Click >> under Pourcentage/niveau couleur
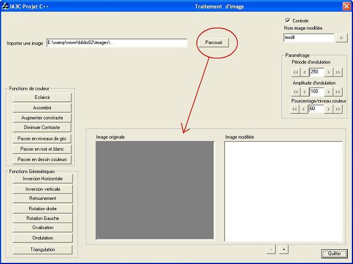Image resolution: width=353 pixels, height=264 pixels. click(x=338, y=109)
